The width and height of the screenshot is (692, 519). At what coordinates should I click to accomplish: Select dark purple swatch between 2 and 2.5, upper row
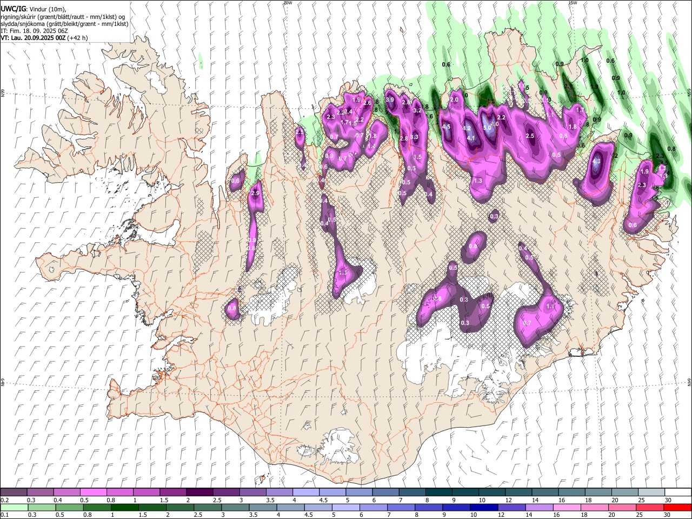click(199, 493)
